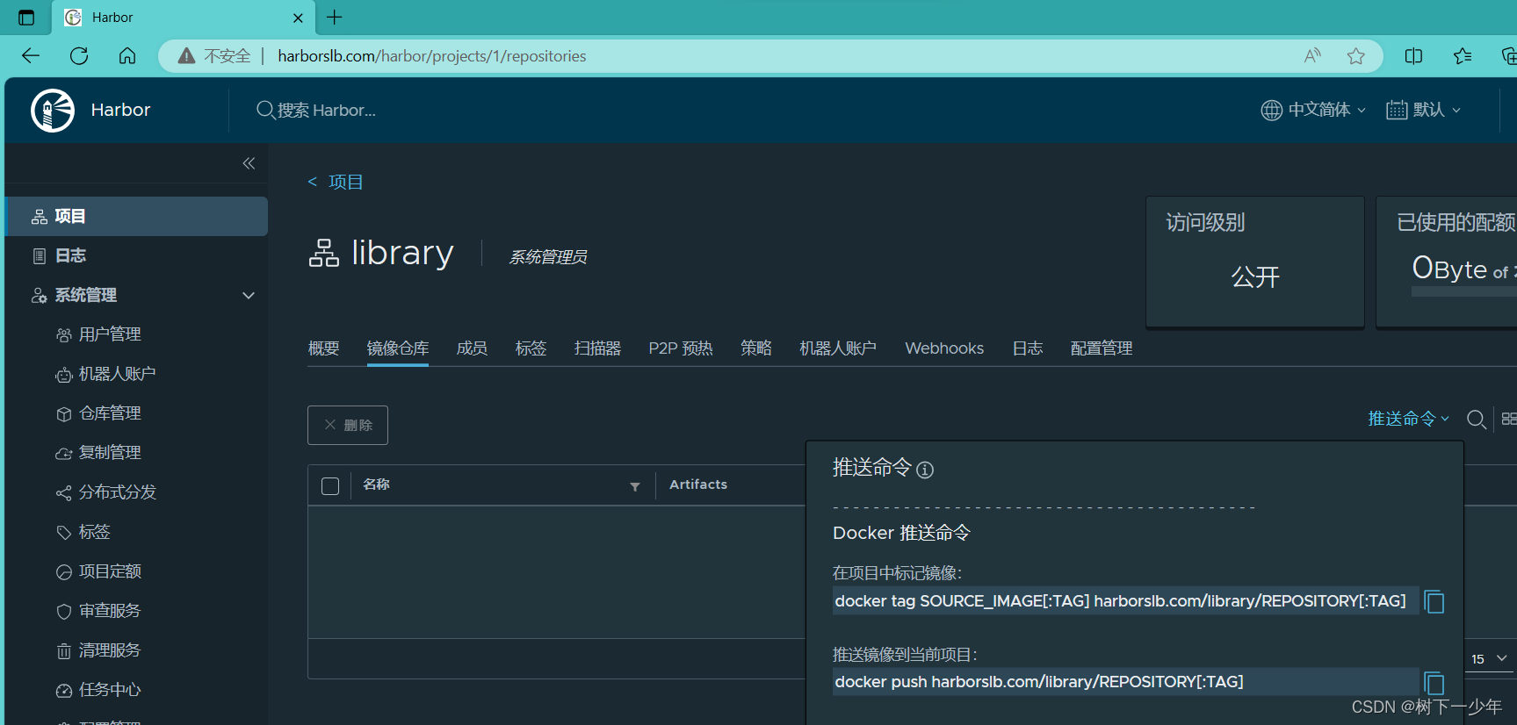This screenshot has width=1517, height=725.
Task: Click the 搜索 Harbor search field
Action: click(317, 110)
